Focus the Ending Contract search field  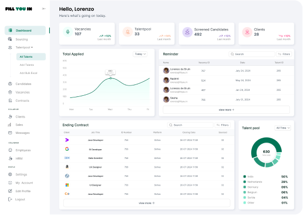[x=190, y=125]
